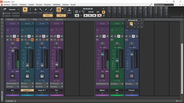Switch to screenset 10
Viewport: 184px width, 103px height.
pos(141,27)
